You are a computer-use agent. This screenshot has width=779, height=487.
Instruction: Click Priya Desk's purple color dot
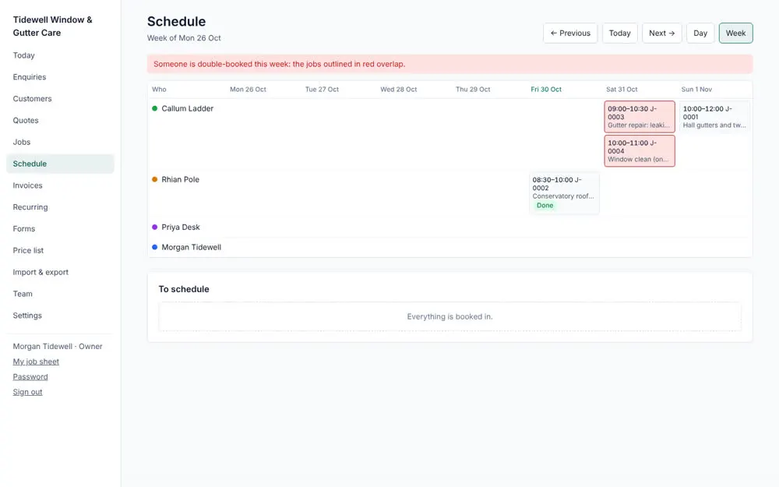(154, 227)
